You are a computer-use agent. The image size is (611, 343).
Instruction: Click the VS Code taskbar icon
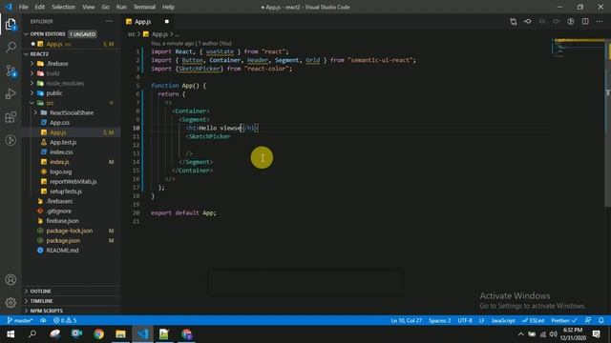coord(142,334)
